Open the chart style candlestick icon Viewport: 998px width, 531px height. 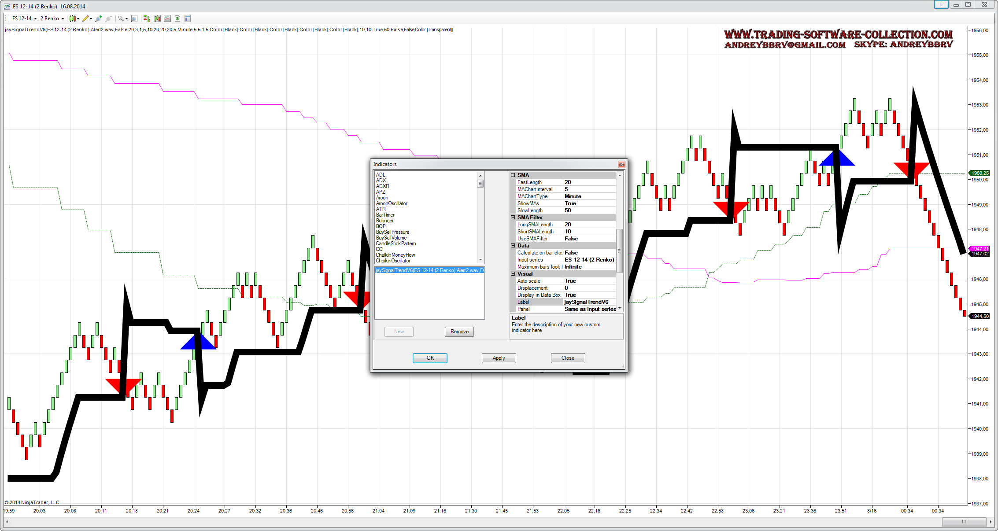coord(73,18)
